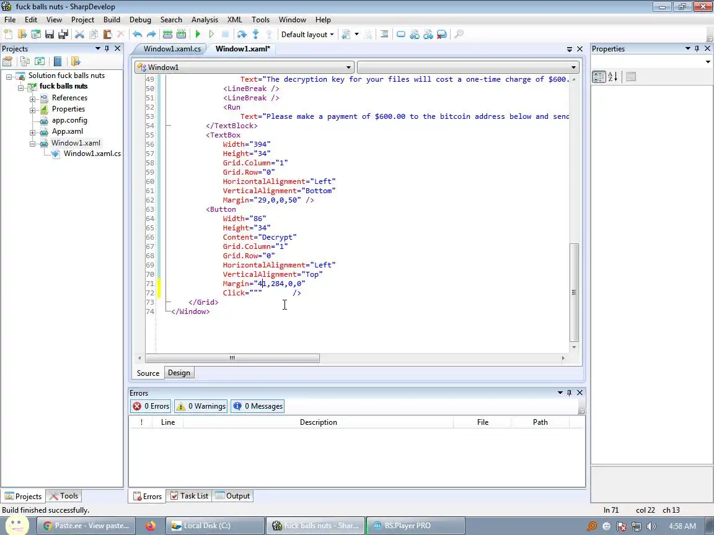Switch to the Window1.xaml.cs tab

click(172, 49)
